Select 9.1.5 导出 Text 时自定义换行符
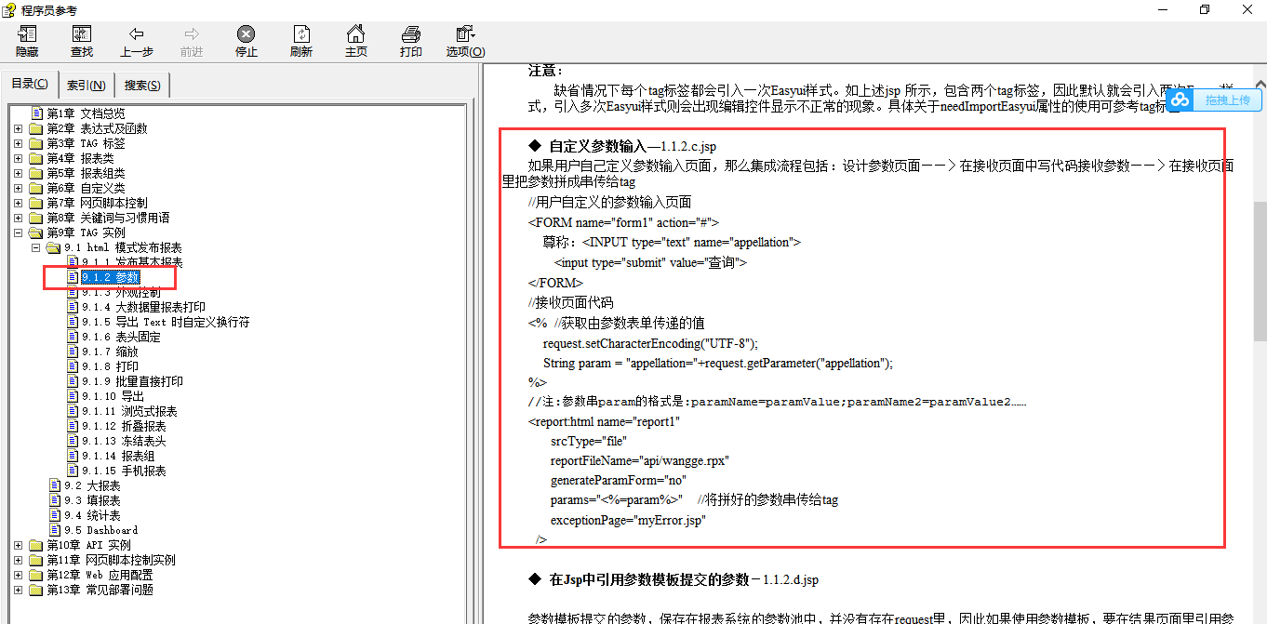The width and height of the screenshot is (1267, 624). pyautogui.click(x=166, y=322)
